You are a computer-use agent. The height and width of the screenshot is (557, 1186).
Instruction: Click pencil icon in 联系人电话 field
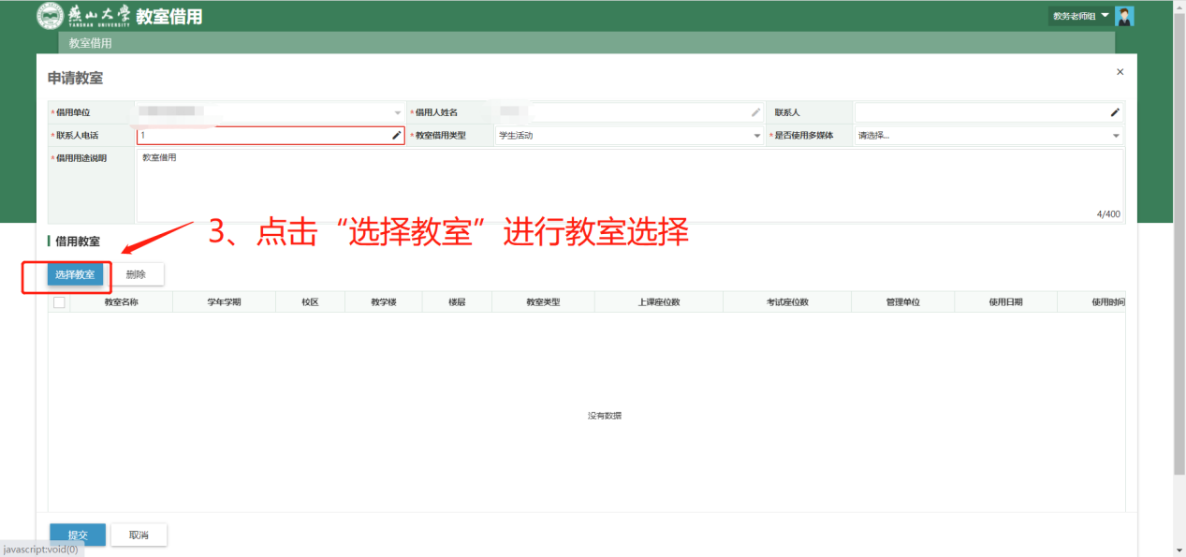pyautogui.click(x=396, y=136)
